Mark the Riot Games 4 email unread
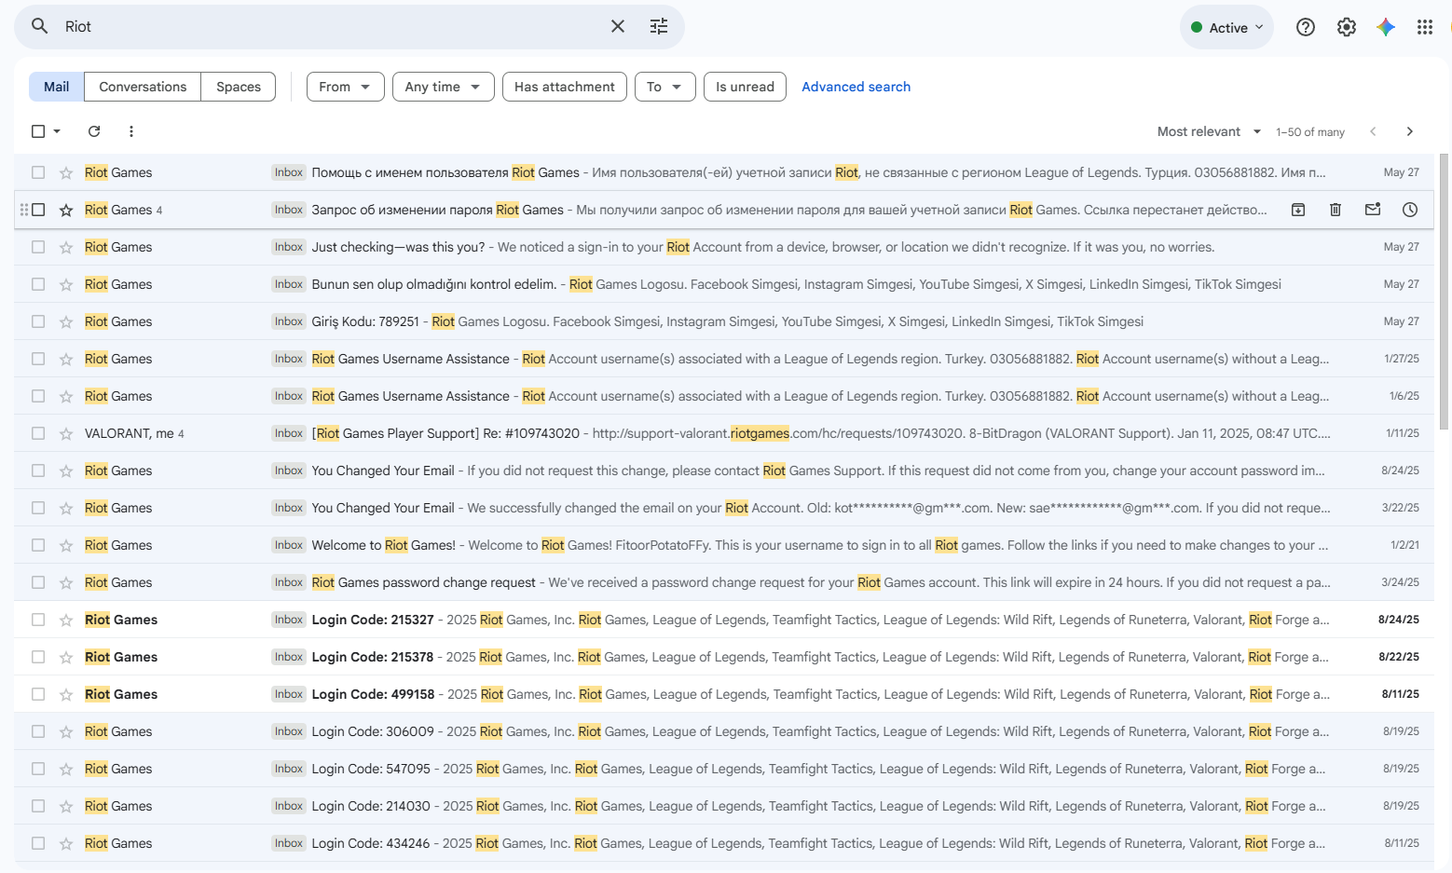The width and height of the screenshot is (1452, 873). 1373,210
